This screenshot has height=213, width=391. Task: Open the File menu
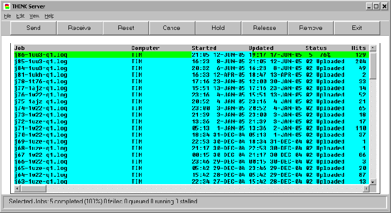click(x=7, y=16)
